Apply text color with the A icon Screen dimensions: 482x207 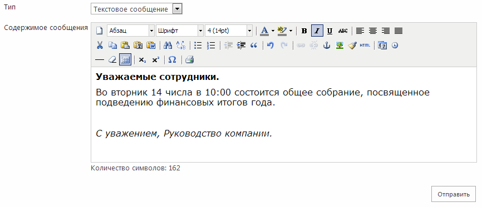(x=264, y=31)
